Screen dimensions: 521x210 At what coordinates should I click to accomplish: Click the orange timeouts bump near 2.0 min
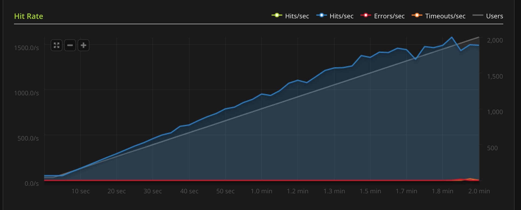tap(470, 179)
